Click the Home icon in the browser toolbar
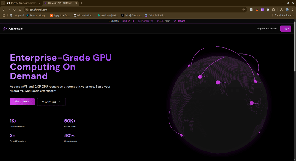The height and width of the screenshot is (161, 296). (x=19, y=10)
